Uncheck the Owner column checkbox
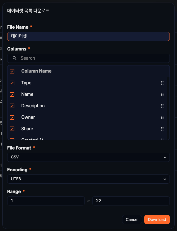This screenshot has height=231, width=177. pos(12,117)
